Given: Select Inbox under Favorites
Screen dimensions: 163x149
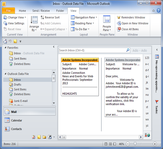Looking at the screenshot, I should (27, 53).
